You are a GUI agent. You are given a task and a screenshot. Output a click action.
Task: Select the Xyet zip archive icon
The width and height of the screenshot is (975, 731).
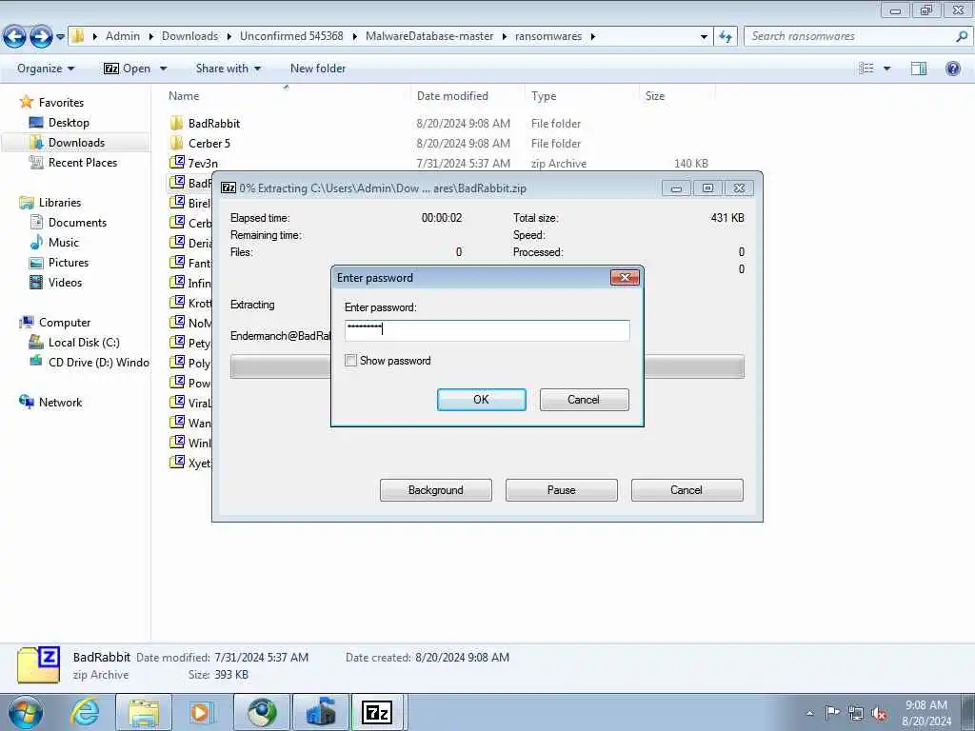point(176,463)
